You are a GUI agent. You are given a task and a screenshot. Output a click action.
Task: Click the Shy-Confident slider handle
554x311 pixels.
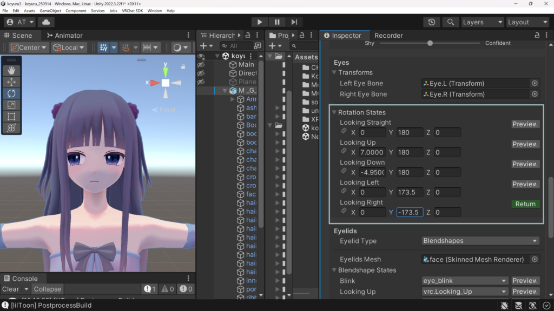click(430, 43)
